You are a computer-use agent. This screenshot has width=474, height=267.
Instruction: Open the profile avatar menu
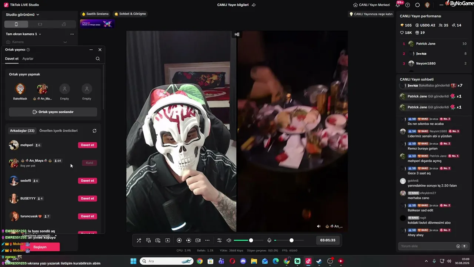(427, 5)
